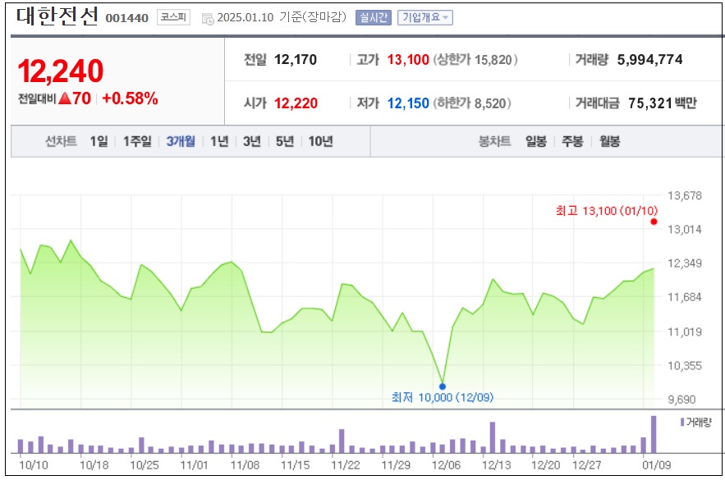The height and width of the screenshot is (480, 725).
Task: Click the red 최고 13,100 point marker
Action: pyautogui.click(x=654, y=222)
